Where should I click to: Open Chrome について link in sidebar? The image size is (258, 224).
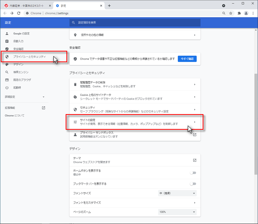coord(15,115)
